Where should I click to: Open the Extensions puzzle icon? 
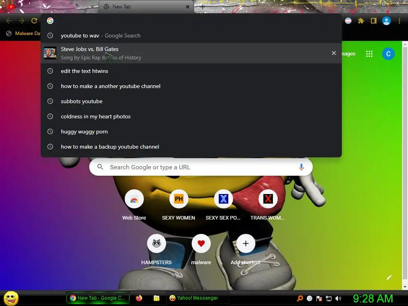pos(361,21)
